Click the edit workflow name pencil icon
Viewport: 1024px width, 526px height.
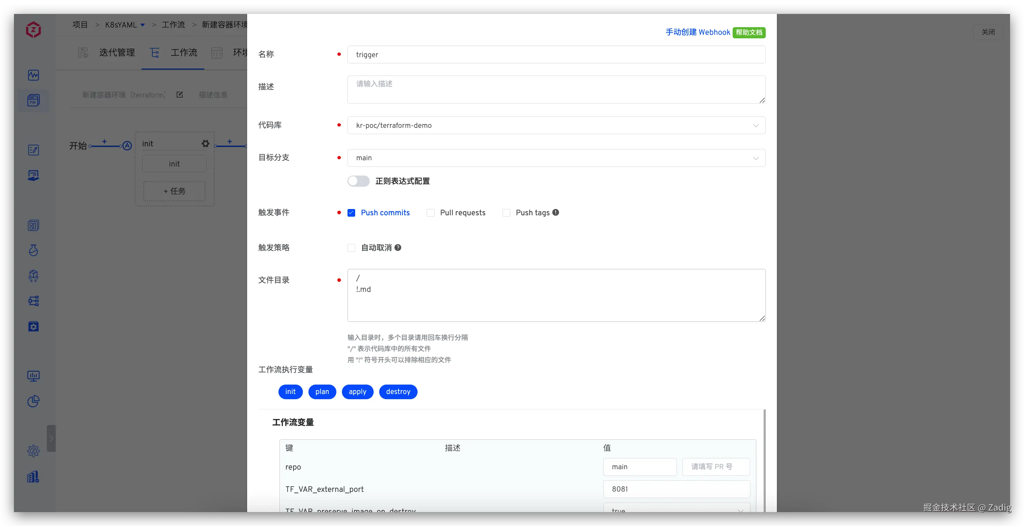coord(180,94)
